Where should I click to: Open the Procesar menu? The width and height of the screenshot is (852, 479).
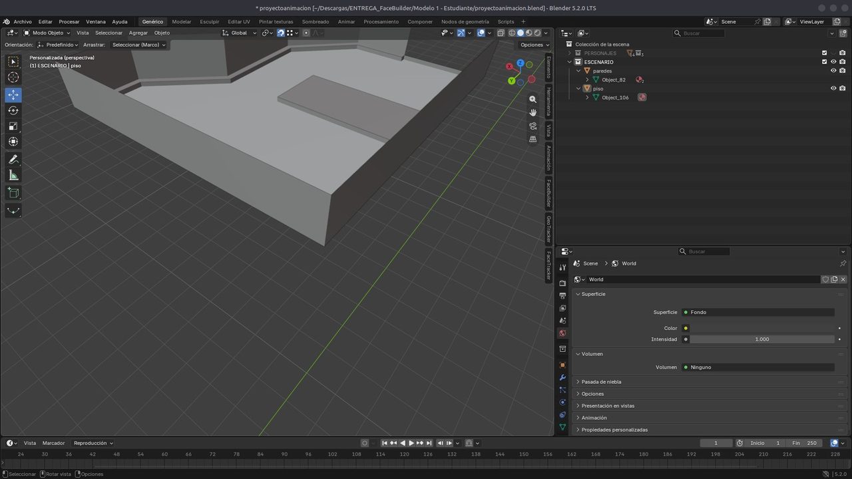pos(69,21)
